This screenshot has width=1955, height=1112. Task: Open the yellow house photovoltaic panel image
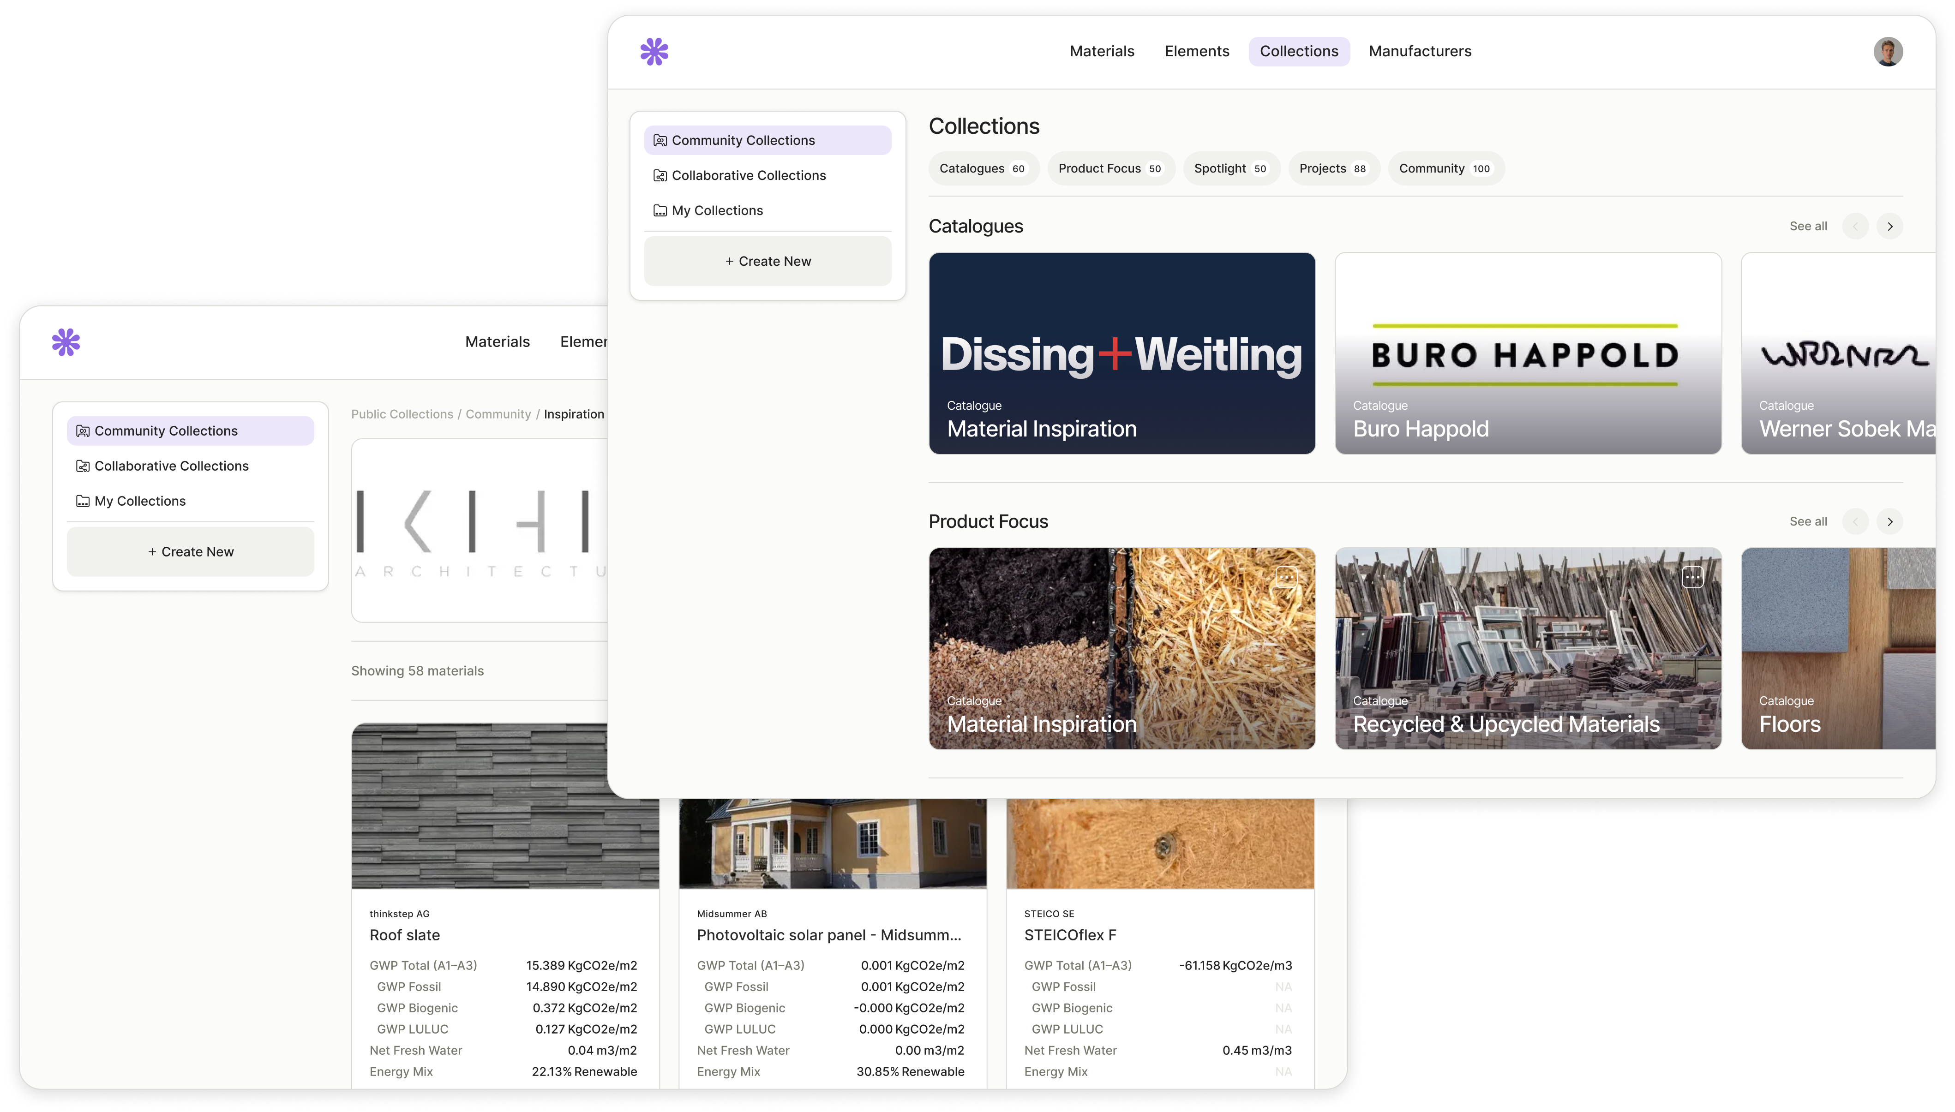click(x=833, y=844)
